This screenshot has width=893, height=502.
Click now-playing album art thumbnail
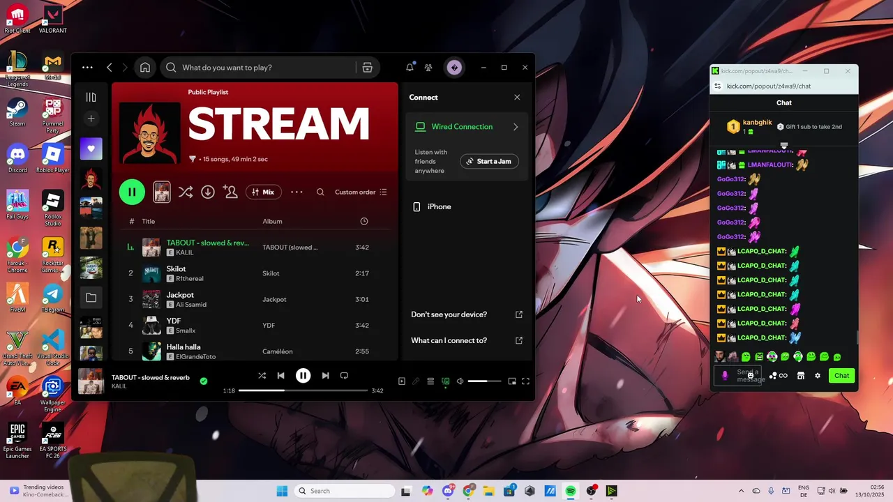pyautogui.click(x=91, y=381)
